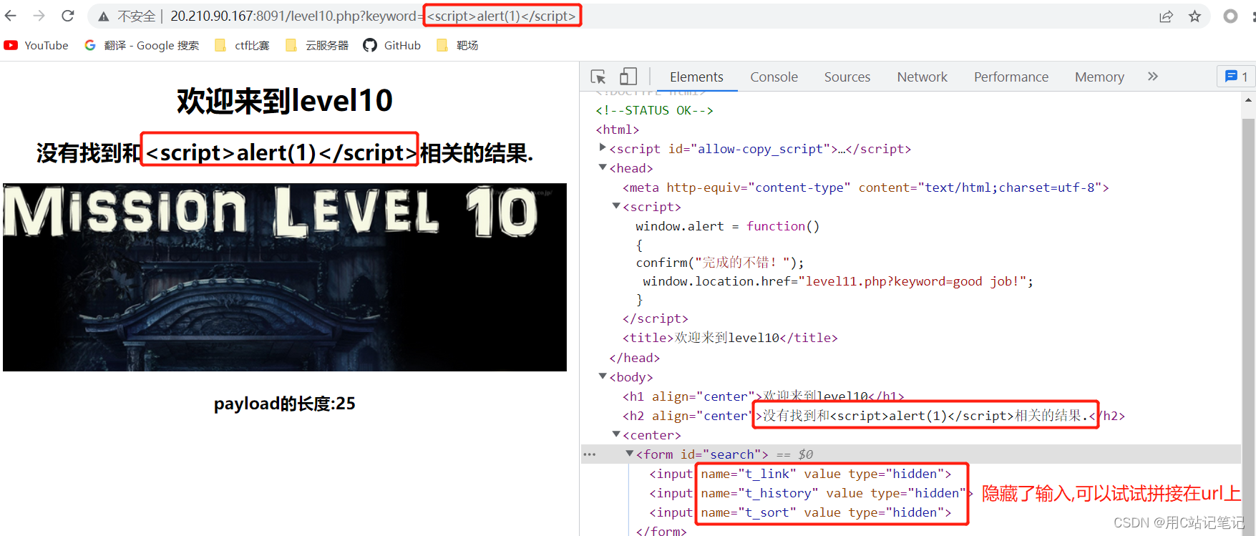Click the Mission Level 10 image
The height and width of the screenshot is (536, 1256).
click(x=285, y=278)
